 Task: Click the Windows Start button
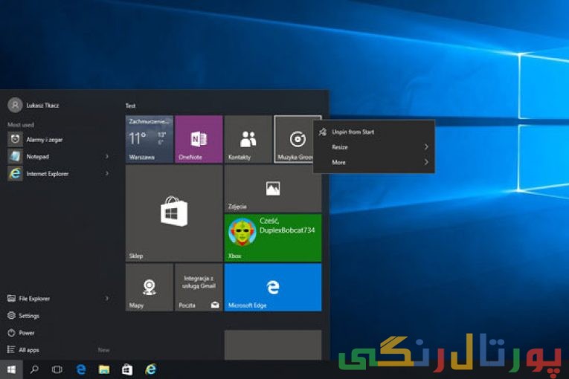coord(11,369)
